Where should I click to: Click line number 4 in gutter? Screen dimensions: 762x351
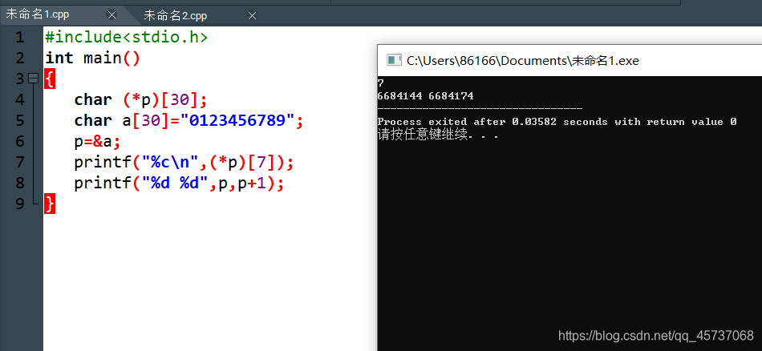coord(19,99)
